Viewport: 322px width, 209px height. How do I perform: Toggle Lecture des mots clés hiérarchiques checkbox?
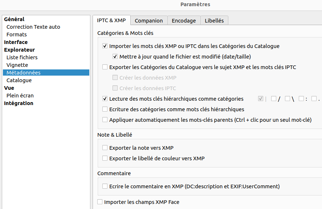[105, 99]
